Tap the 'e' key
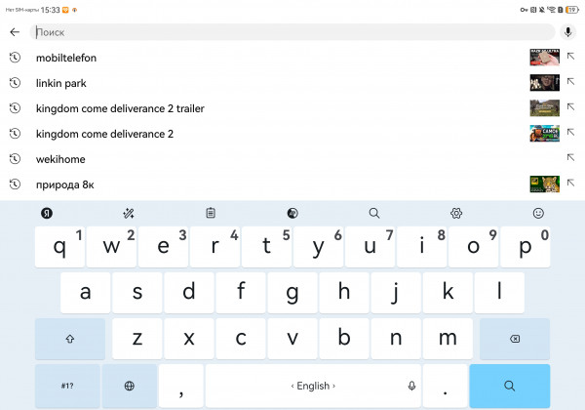Viewport: 585px width, 410px height. click(x=164, y=246)
